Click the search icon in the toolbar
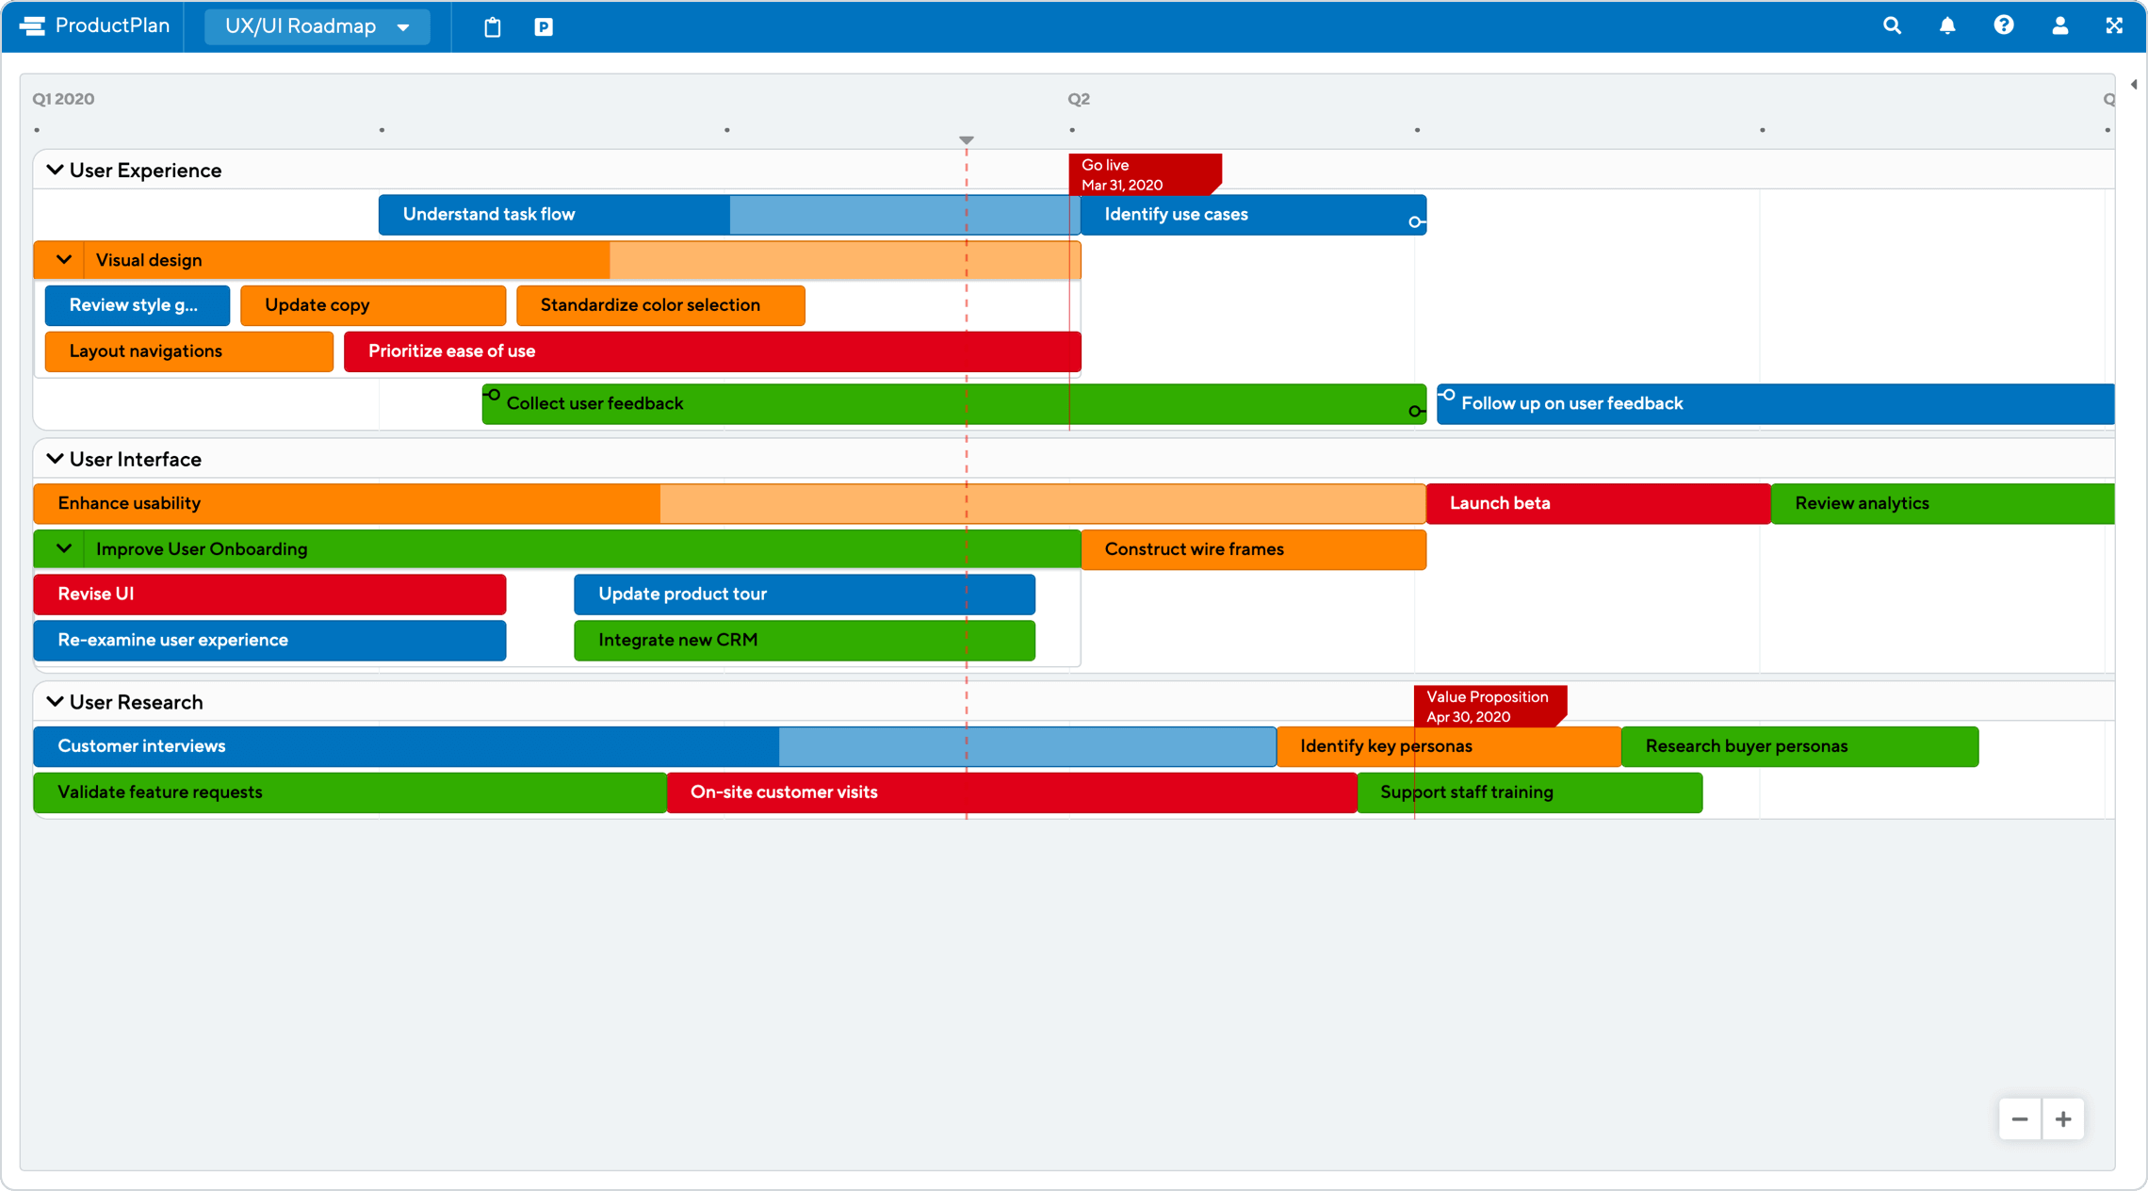Screen dimensions: 2148x1191 point(1893,26)
